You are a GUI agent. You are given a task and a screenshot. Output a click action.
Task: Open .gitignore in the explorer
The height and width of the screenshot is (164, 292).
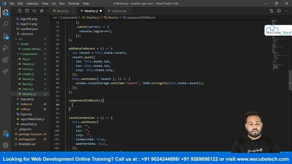point(25,129)
